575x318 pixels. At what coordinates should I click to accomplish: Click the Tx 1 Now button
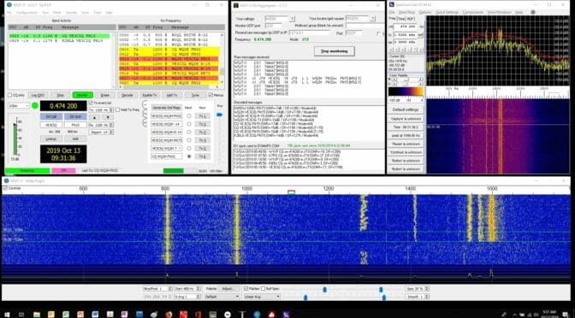click(x=203, y=115)
